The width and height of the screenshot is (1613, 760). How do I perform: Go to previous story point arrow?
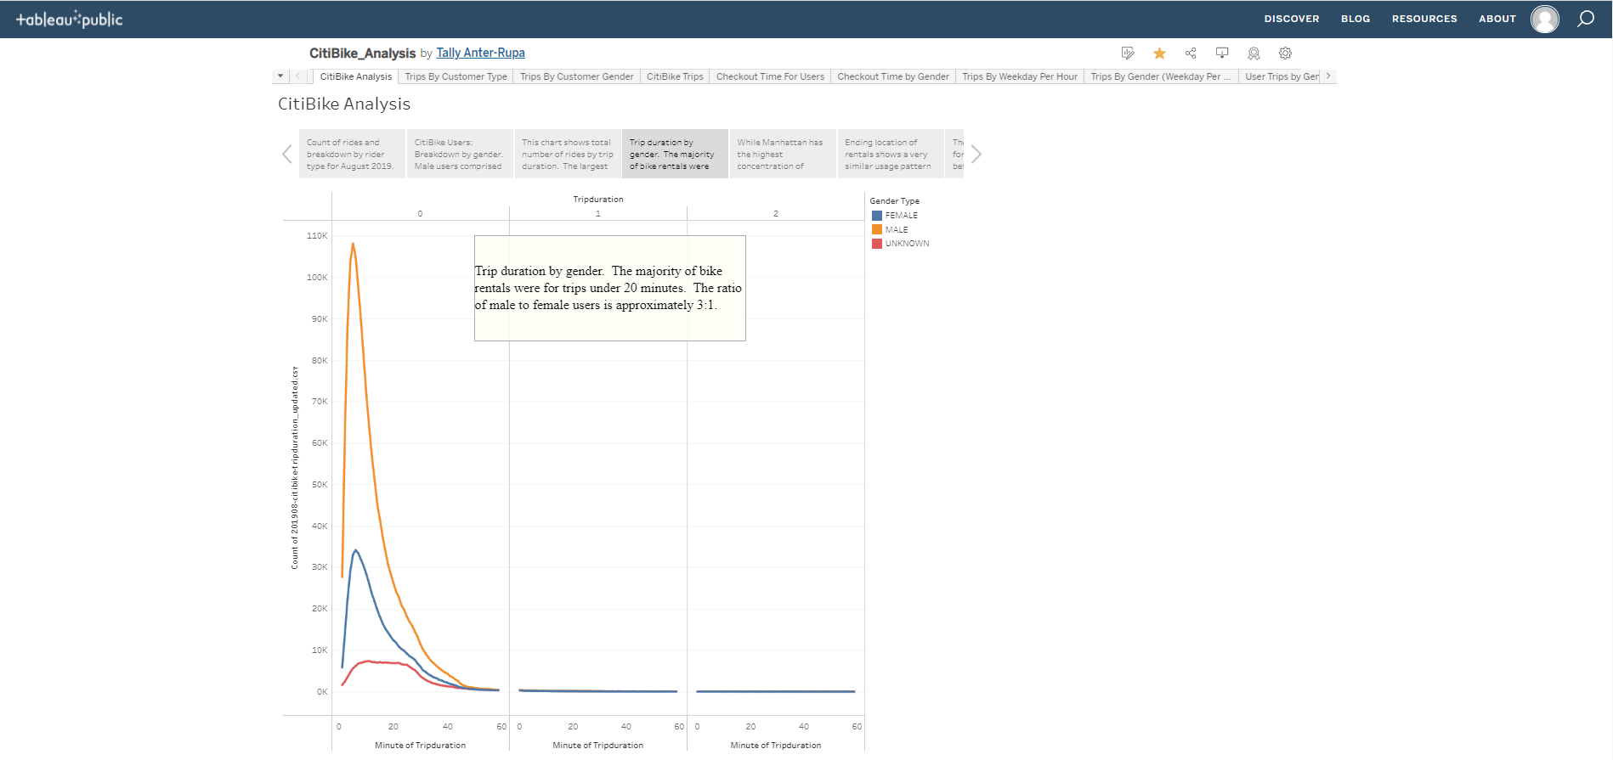[x=287, y=154]
